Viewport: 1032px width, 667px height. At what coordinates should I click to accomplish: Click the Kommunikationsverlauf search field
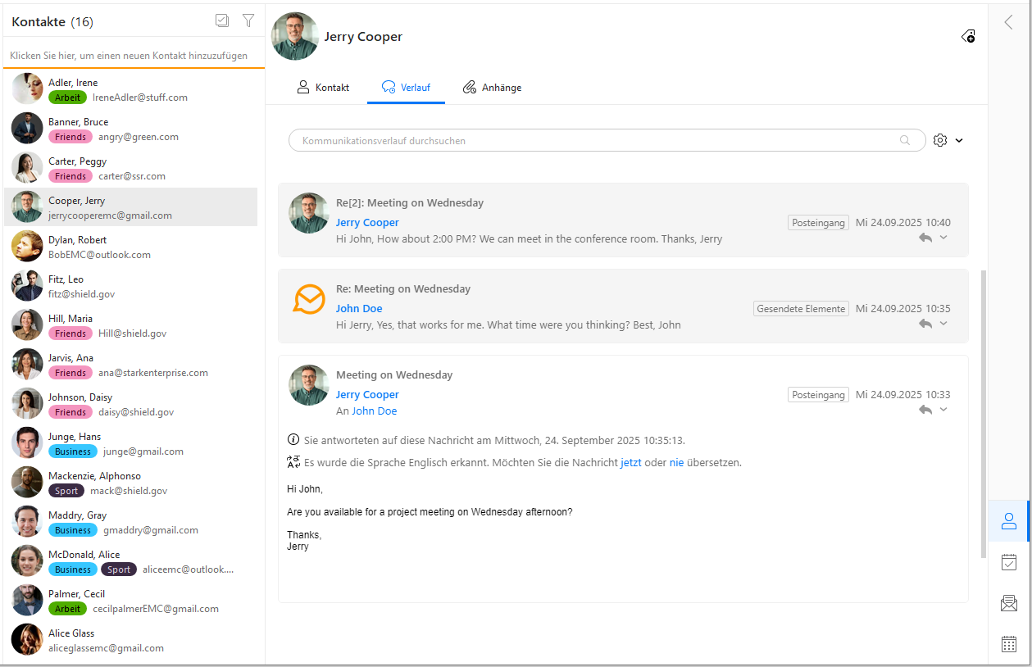click(598, 140)
